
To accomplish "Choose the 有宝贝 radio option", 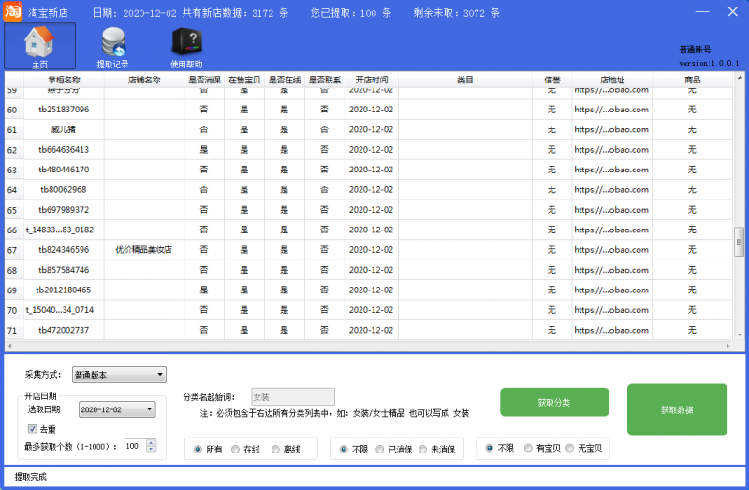I will click(528, 450).
